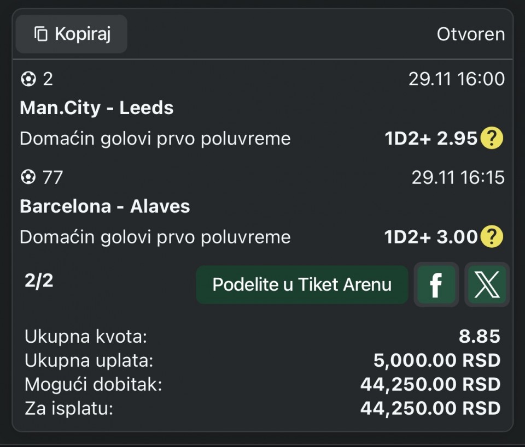Click the Ukupna kvota value 8.85
This screenshot has height=447, width=525.
pyautogui.click(x=480, y=337)
